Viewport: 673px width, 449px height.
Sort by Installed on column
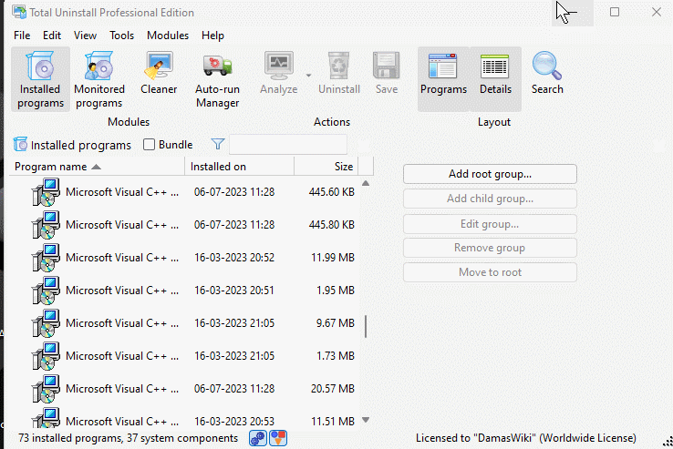240,167
